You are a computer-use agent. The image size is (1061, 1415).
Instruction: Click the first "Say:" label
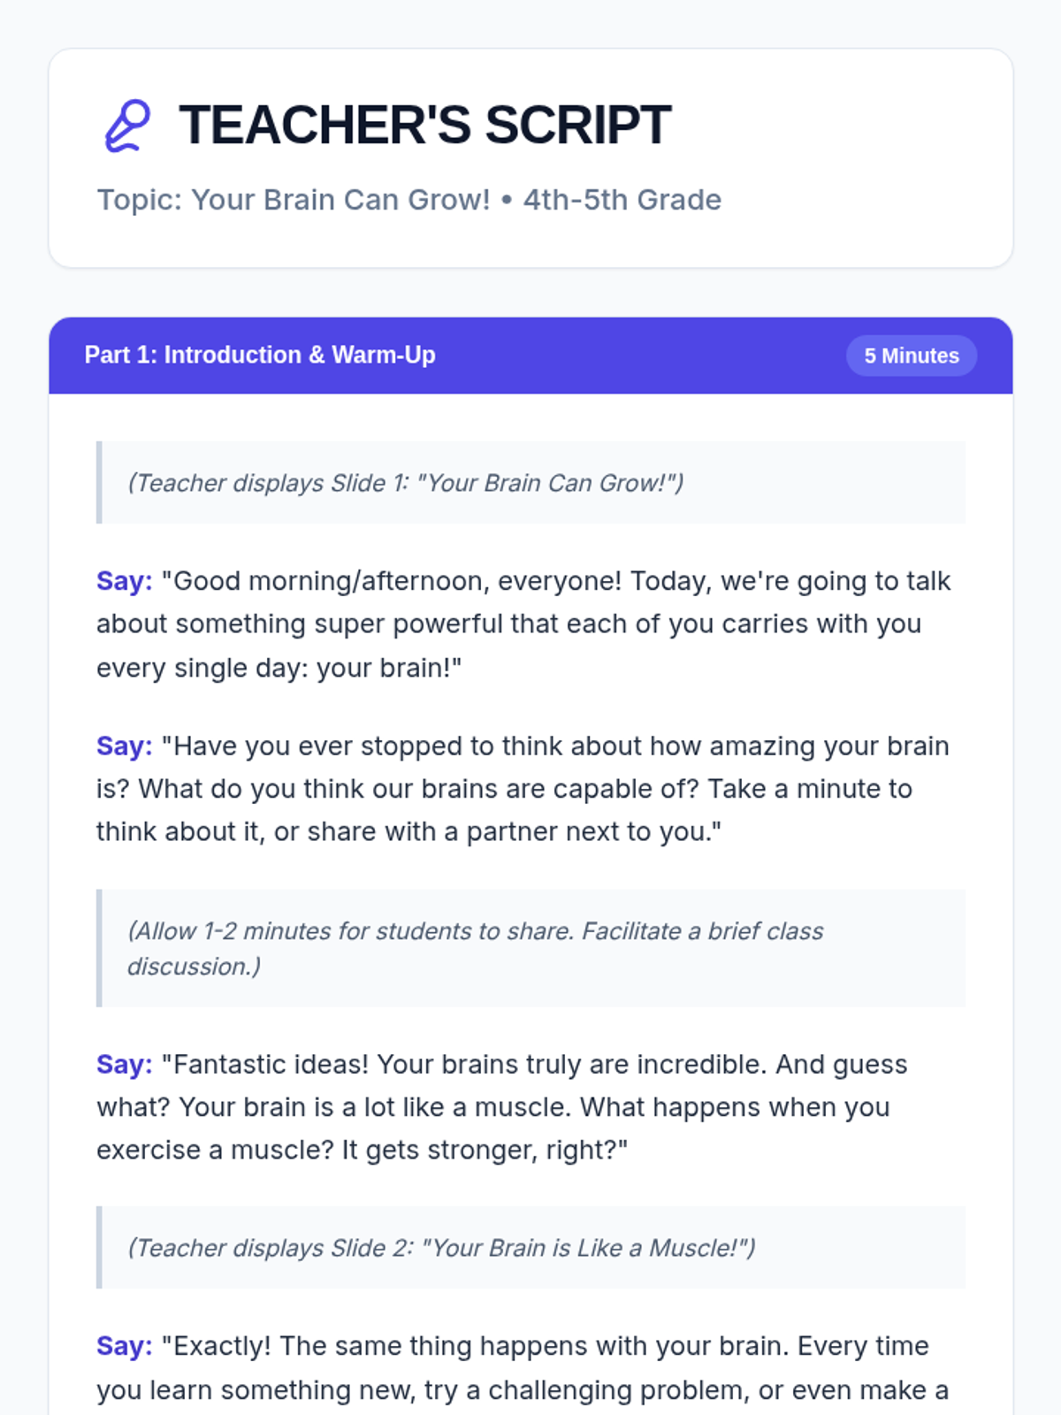pyautogui.click(x=125, y=581)
